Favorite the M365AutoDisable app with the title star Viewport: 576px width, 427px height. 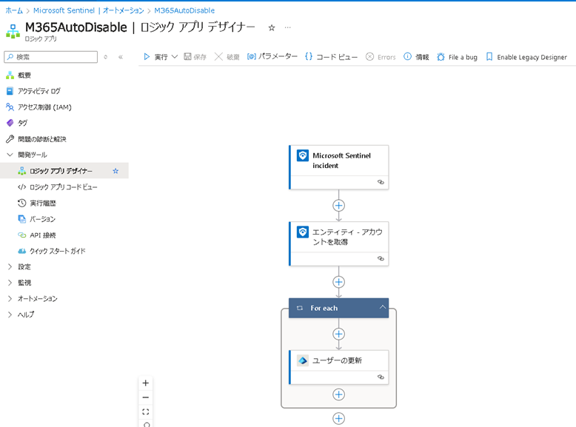272,28
